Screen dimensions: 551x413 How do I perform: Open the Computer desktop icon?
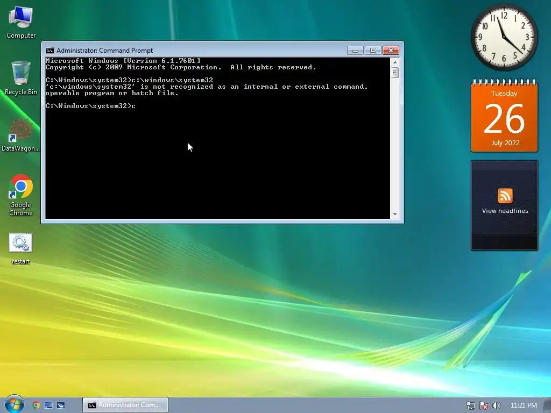tap(21, 23)
